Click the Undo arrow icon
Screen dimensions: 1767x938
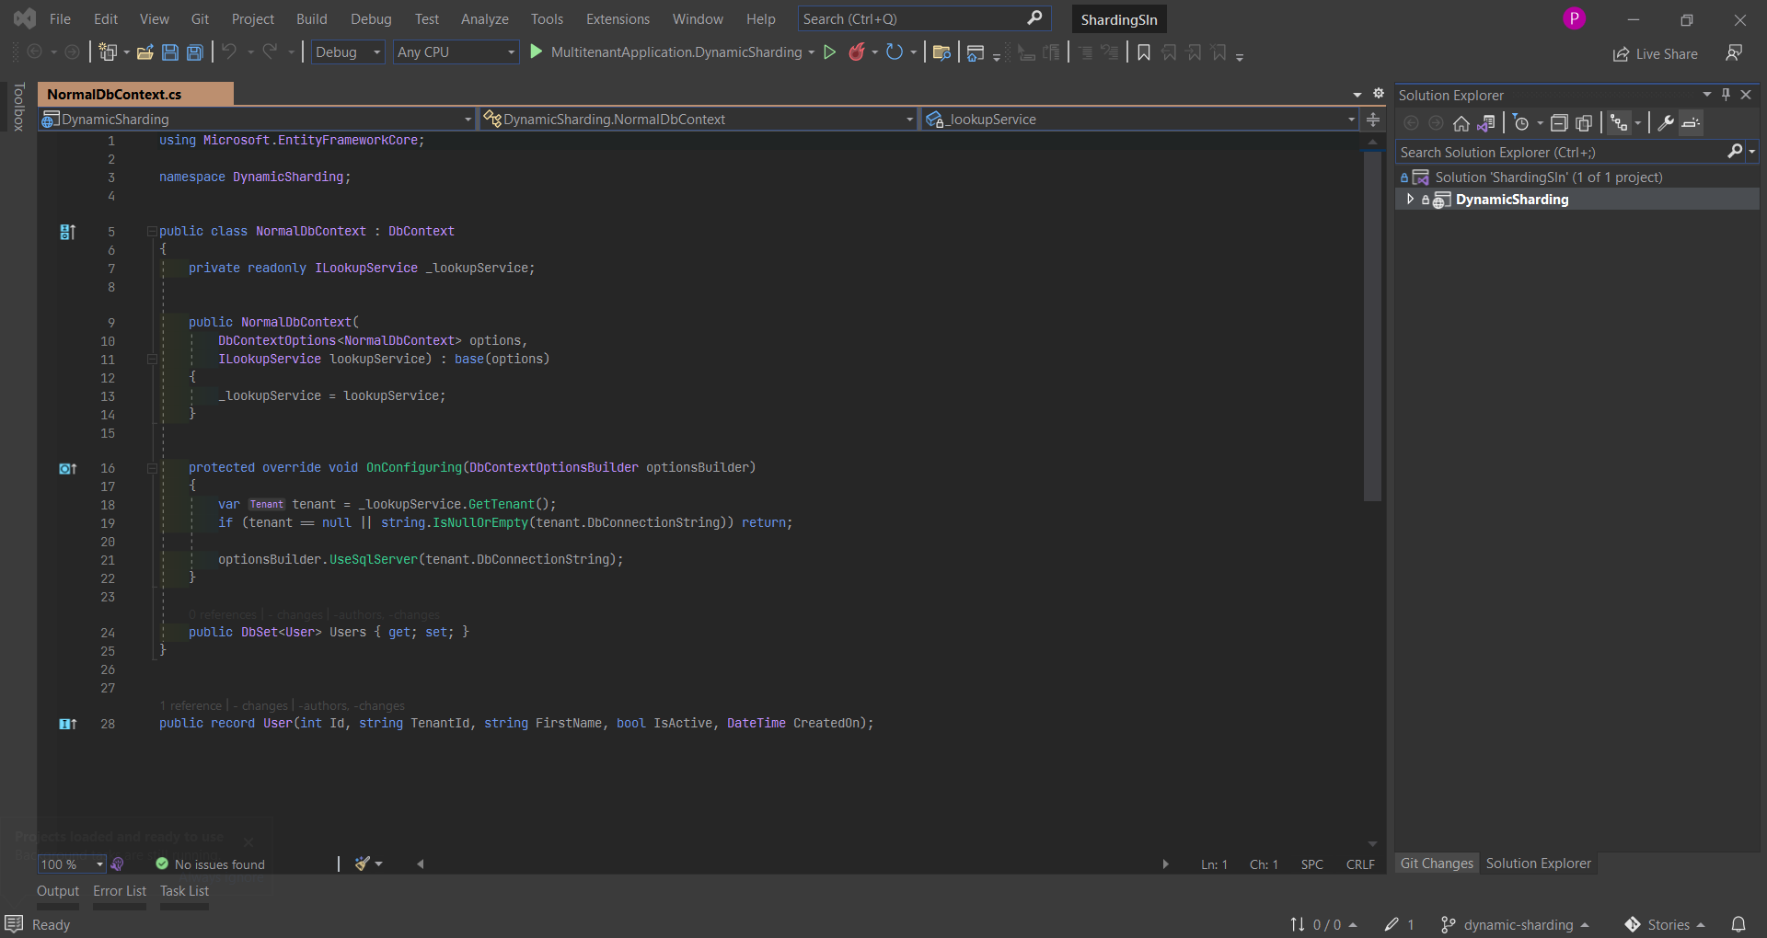[x=229, y=52]
